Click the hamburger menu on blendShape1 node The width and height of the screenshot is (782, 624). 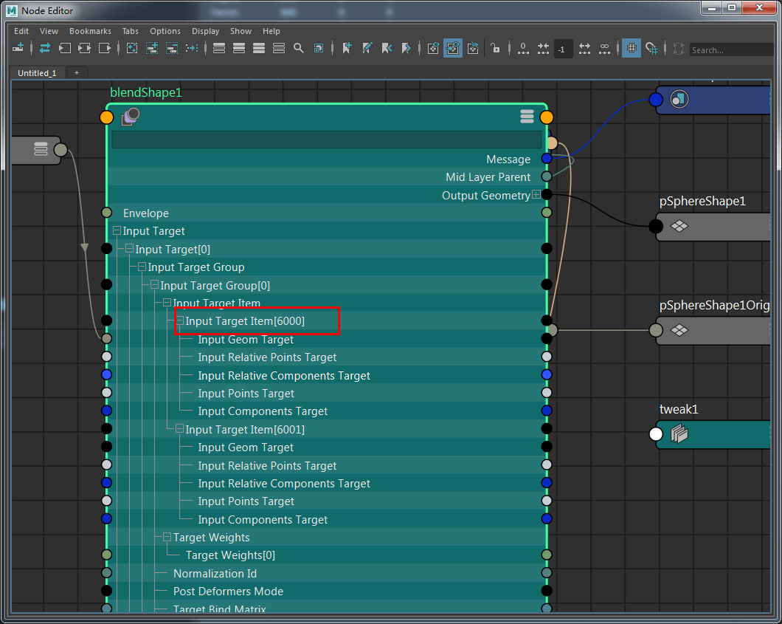pos(527,116)
